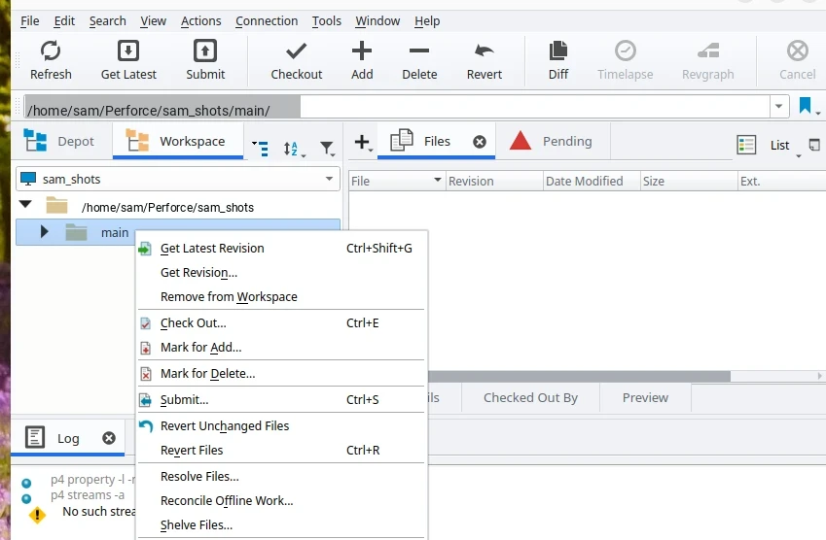Image resolution: width=826 pixels, height=540 pixels.
Task: Choose Revert Unchanged Files
Action: point(281,426)
